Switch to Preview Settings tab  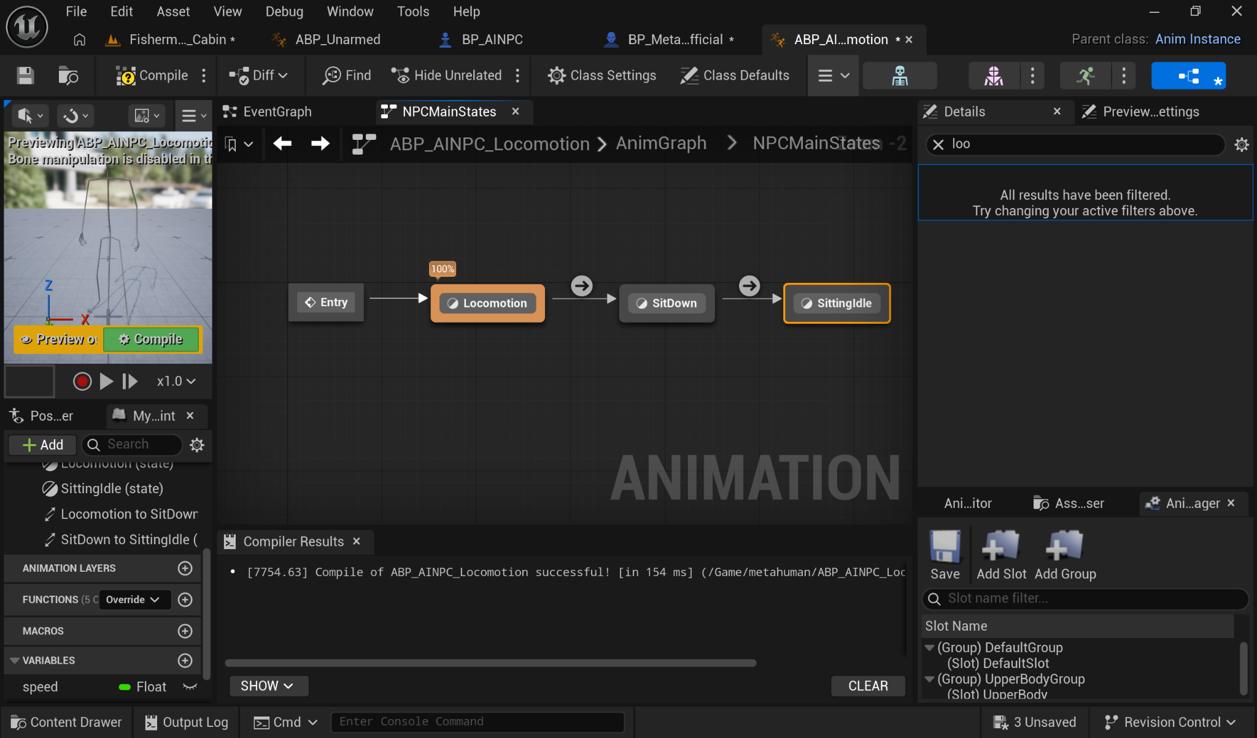coord(1140,112)
